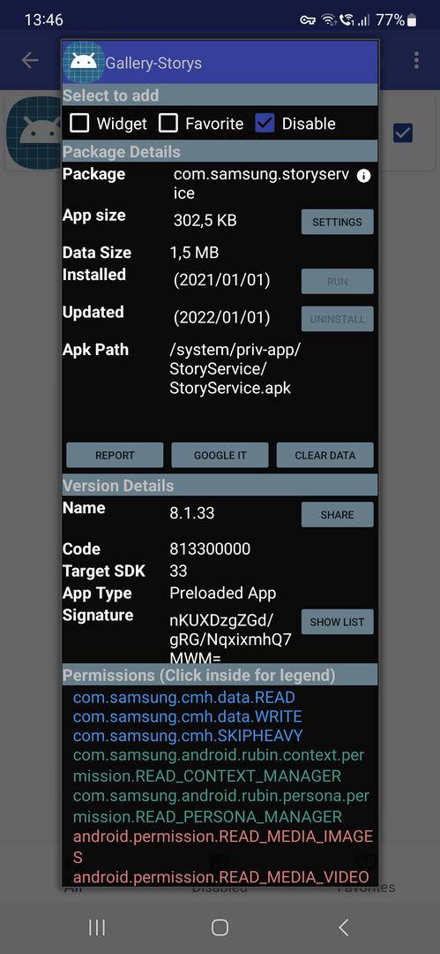Tap App Type value Preloaded App
Screen dimensions: 440x954
(x=223, y=593)
